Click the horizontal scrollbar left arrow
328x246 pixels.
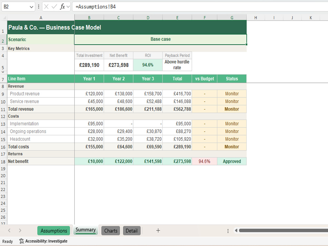tap(236, 231)
